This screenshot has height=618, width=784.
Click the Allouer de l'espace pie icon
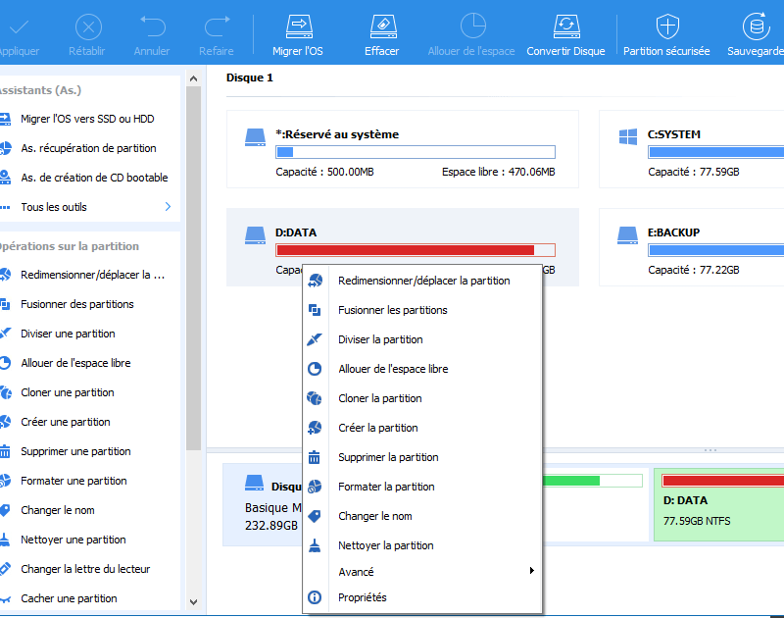pyautogui.click(x=472, y=26)
